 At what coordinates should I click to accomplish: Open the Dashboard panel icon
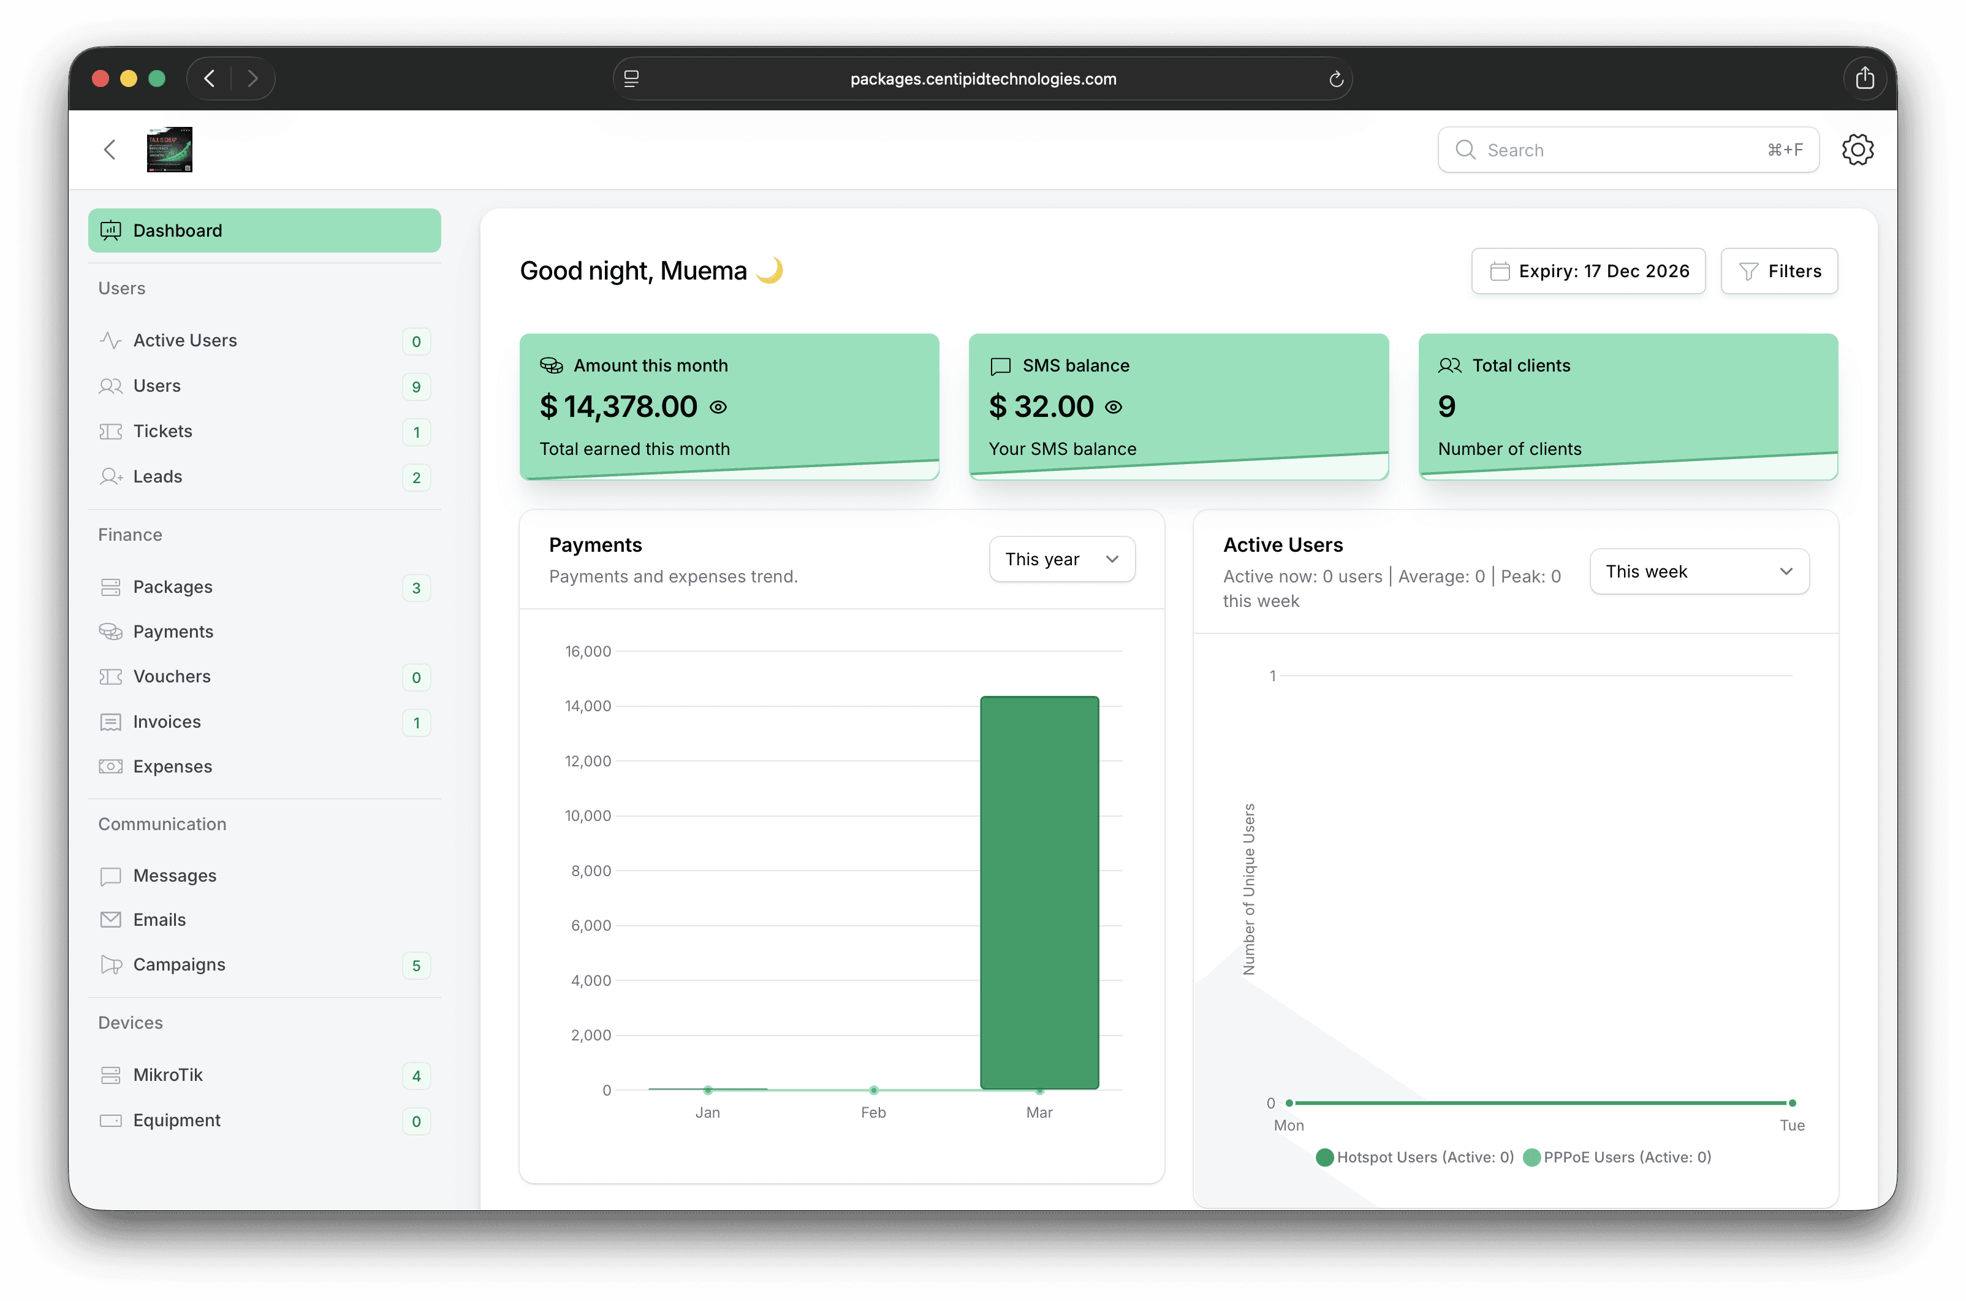111,230
